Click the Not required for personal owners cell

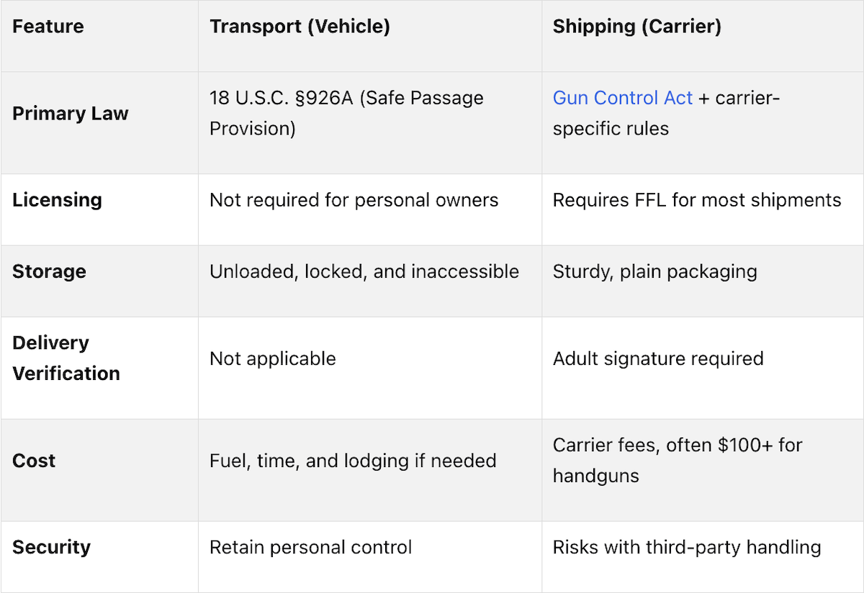[x=354, y=200]
